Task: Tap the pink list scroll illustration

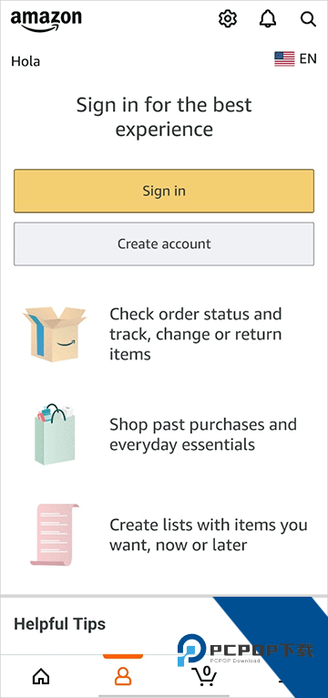Action: pos(55,535)
